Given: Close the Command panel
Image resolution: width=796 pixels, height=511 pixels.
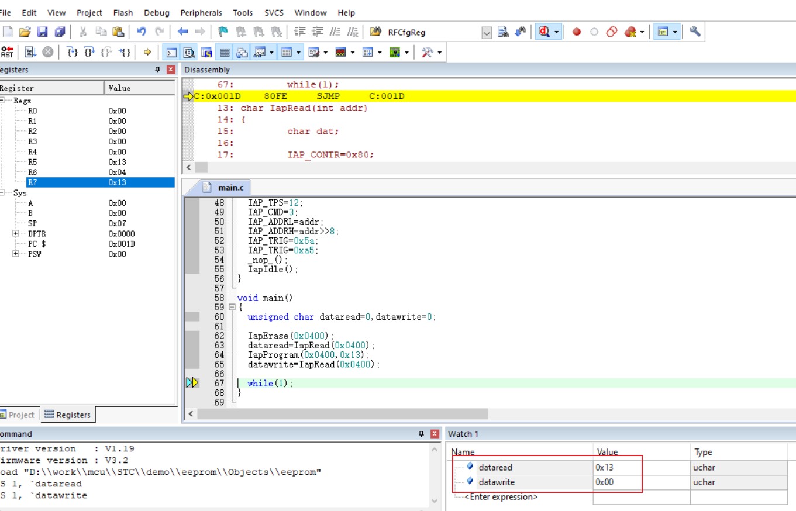Looking at the screenshot, I should (x=435, y=434).
